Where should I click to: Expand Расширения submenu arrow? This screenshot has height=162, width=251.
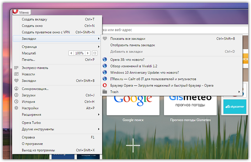99,115
